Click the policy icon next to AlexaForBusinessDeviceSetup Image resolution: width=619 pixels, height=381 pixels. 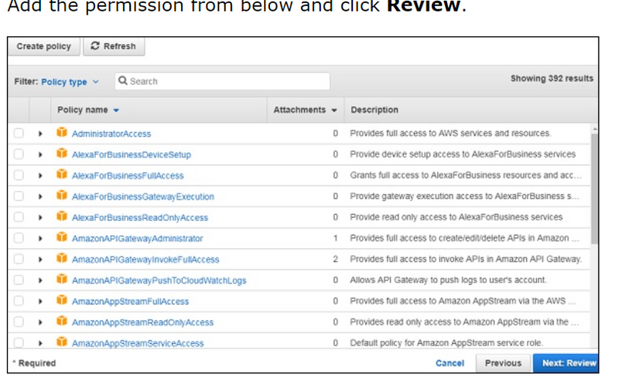(62, 154)
